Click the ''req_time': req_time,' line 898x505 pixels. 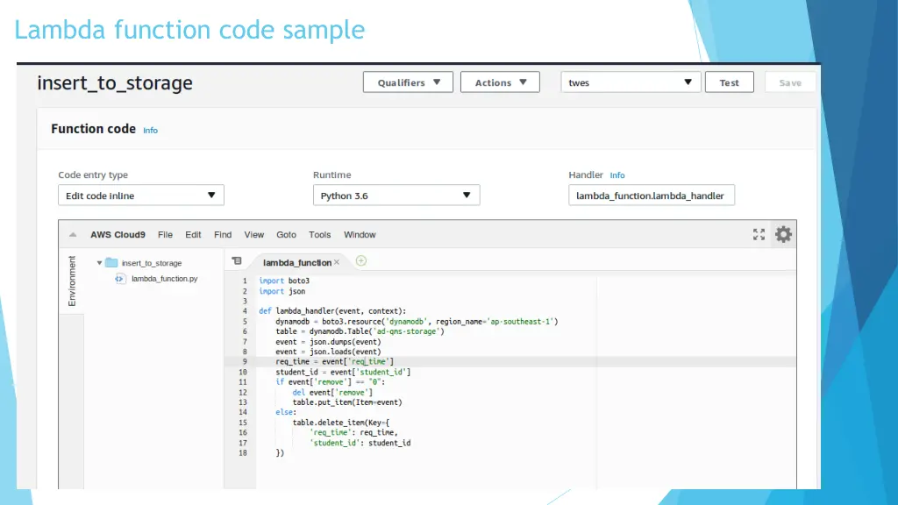[x=353, y=433]
